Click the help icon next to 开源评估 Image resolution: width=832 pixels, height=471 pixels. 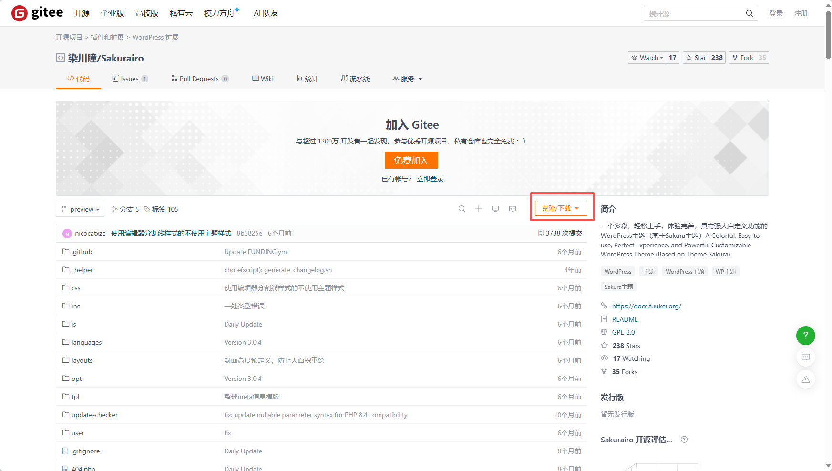[x=684, y=440]
